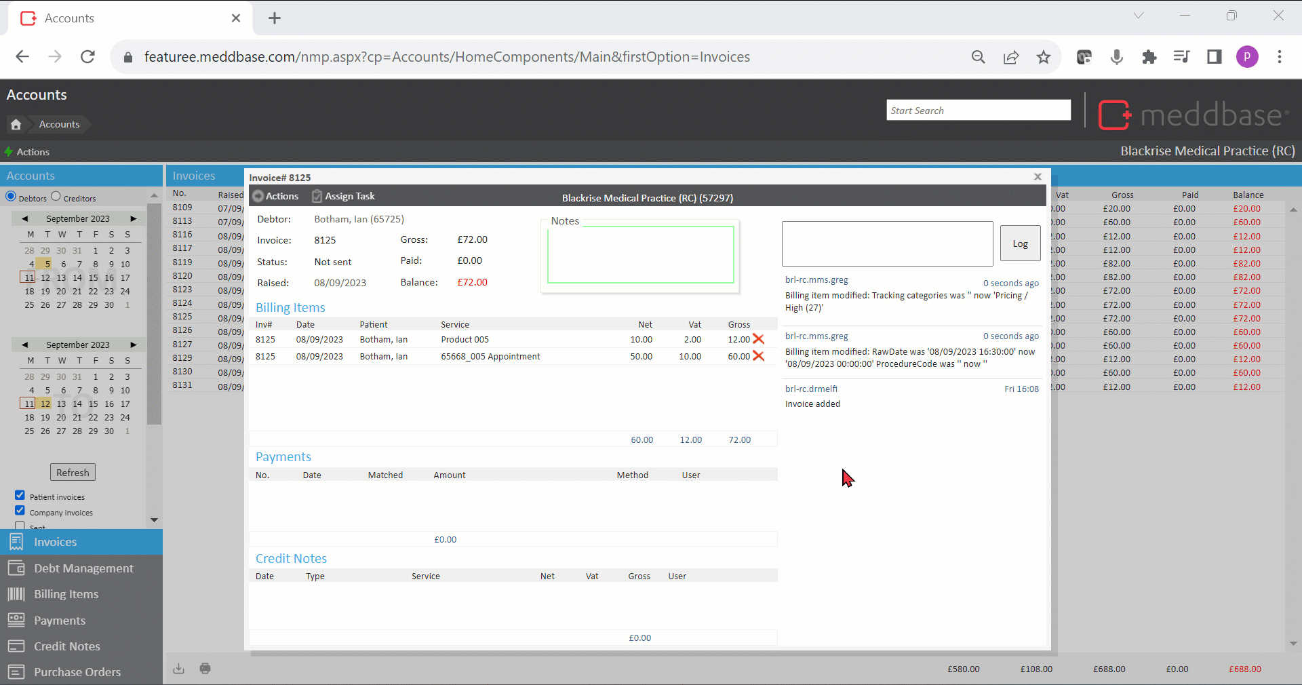Viewport: 1302px width, 685px height.
Task: Switch to Credit Notes section
Action: coord(66,646)
